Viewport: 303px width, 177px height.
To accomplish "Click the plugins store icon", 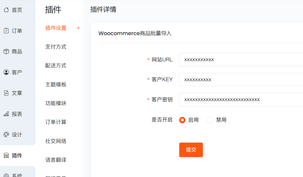I will point(6,155).
